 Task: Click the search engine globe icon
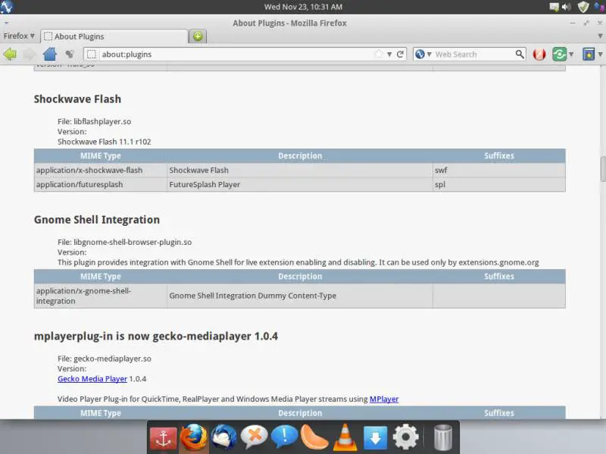[420, 54]
